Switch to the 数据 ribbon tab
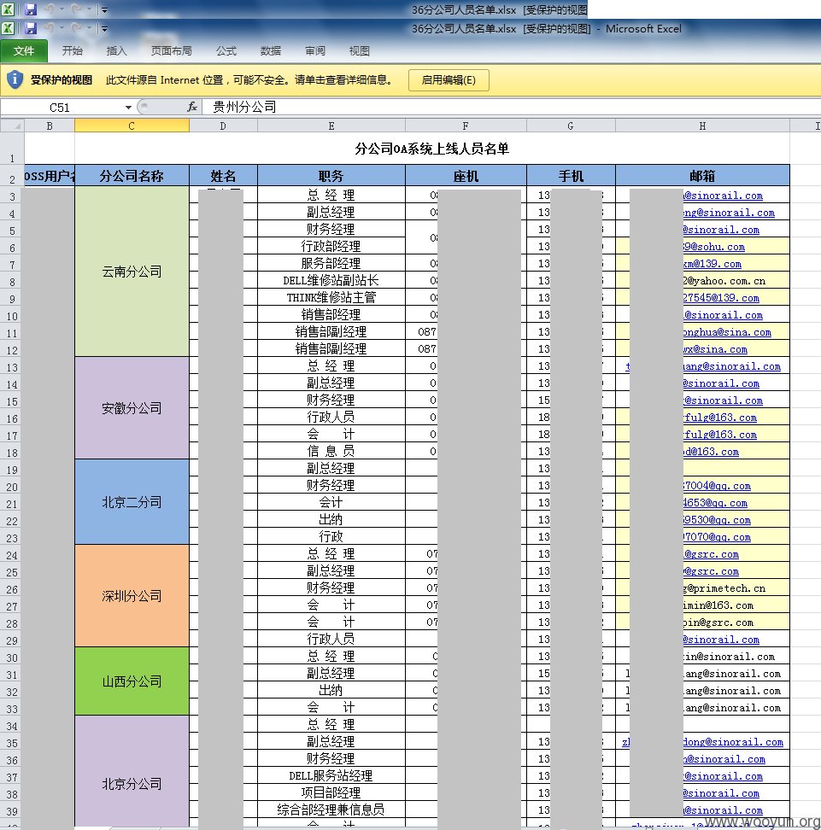The height and width of the screenshot is (830, 821). pyautogui.click(x=271, y=51)
